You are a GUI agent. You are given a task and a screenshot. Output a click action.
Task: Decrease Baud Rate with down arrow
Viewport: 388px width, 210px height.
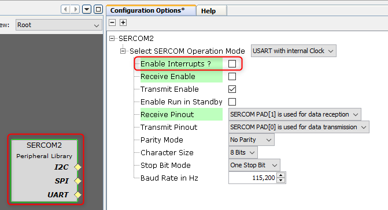280,181
